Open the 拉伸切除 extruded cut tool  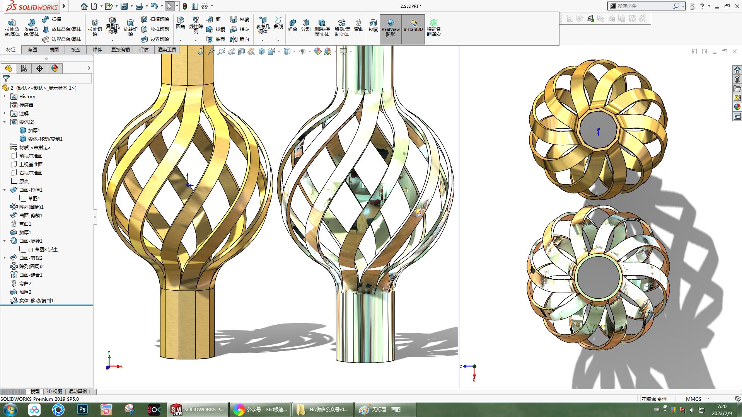95,28
